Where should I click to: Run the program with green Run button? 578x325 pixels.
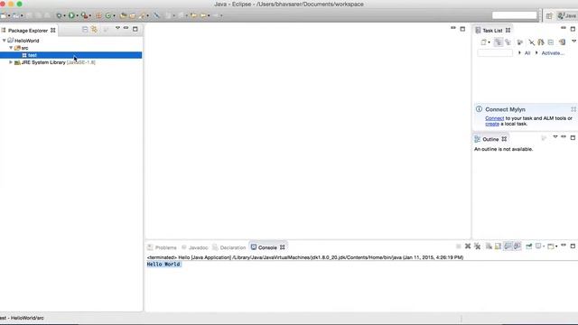[x=71, y=15]
